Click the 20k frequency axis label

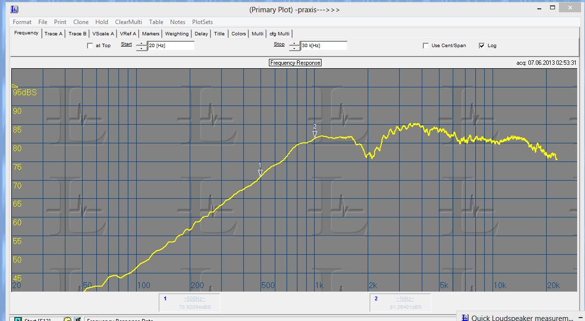coord(553,286)
